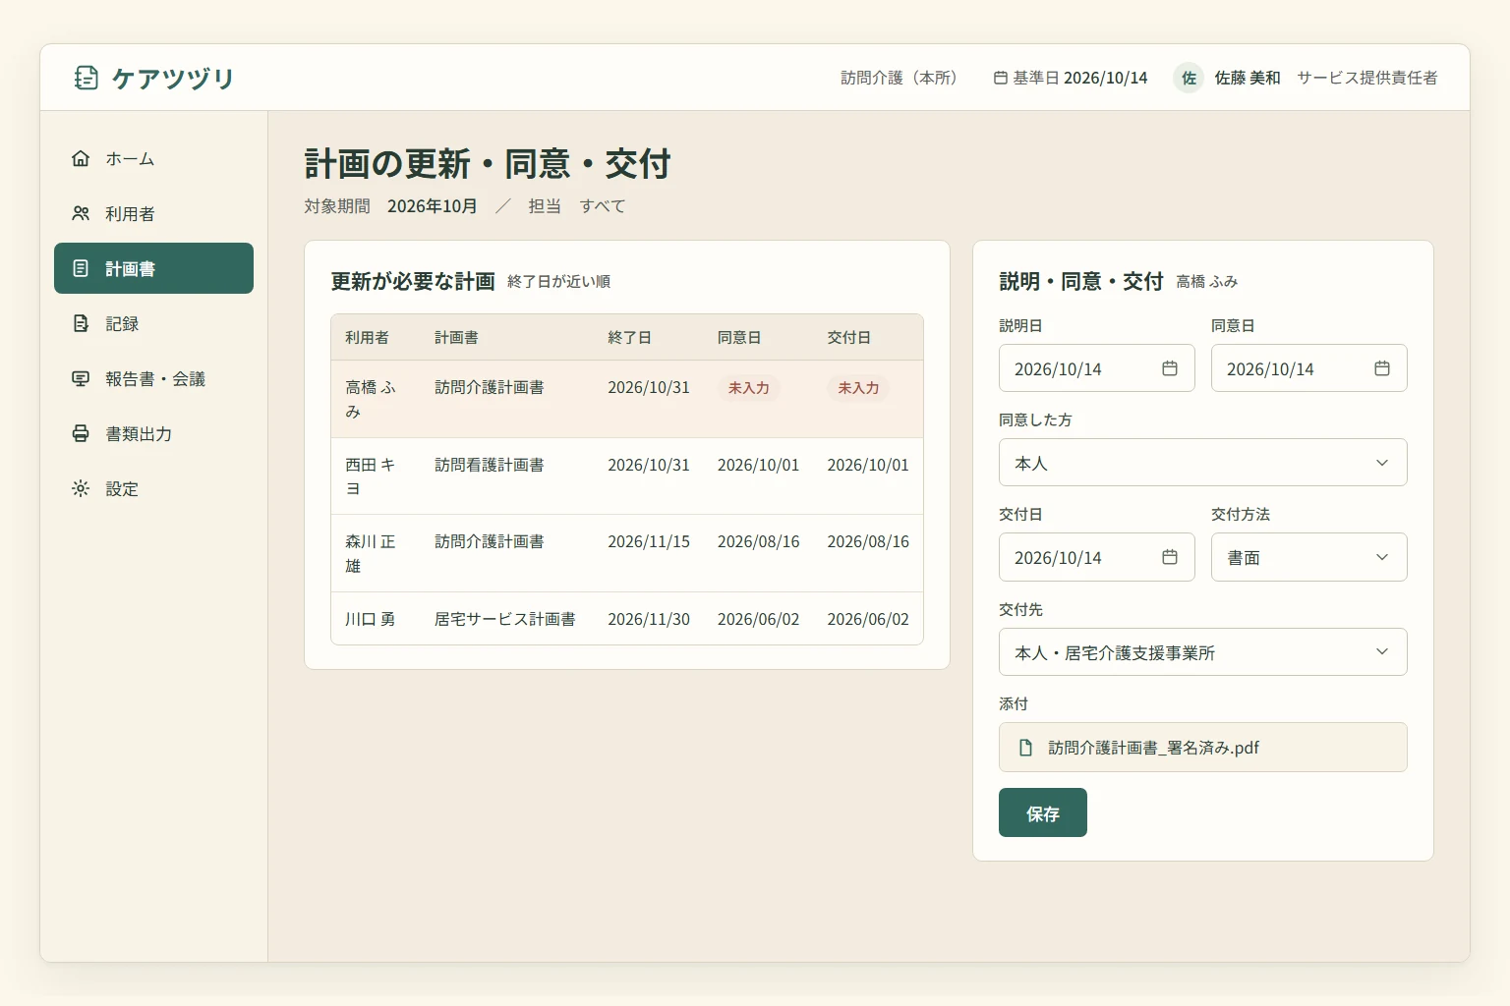This screenshot has width=1510, height=1006.
Task: Click the 佐 user avatar
Action: pos(1189,78)
